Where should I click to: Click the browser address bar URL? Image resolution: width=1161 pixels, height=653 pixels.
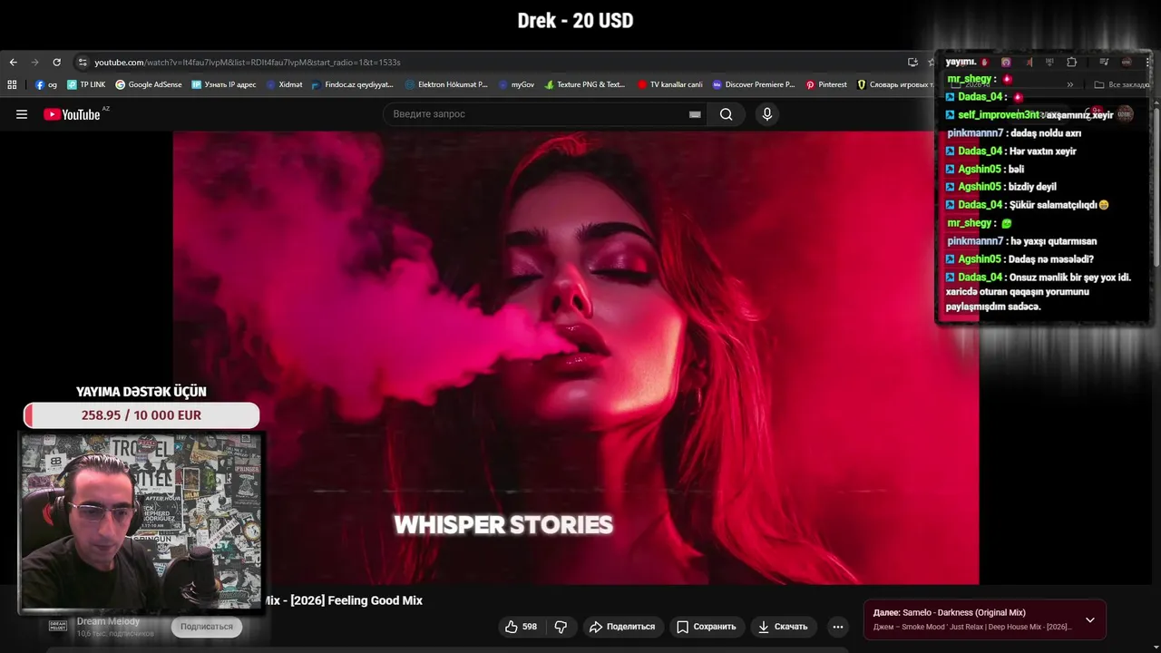[x=248, y=63]
